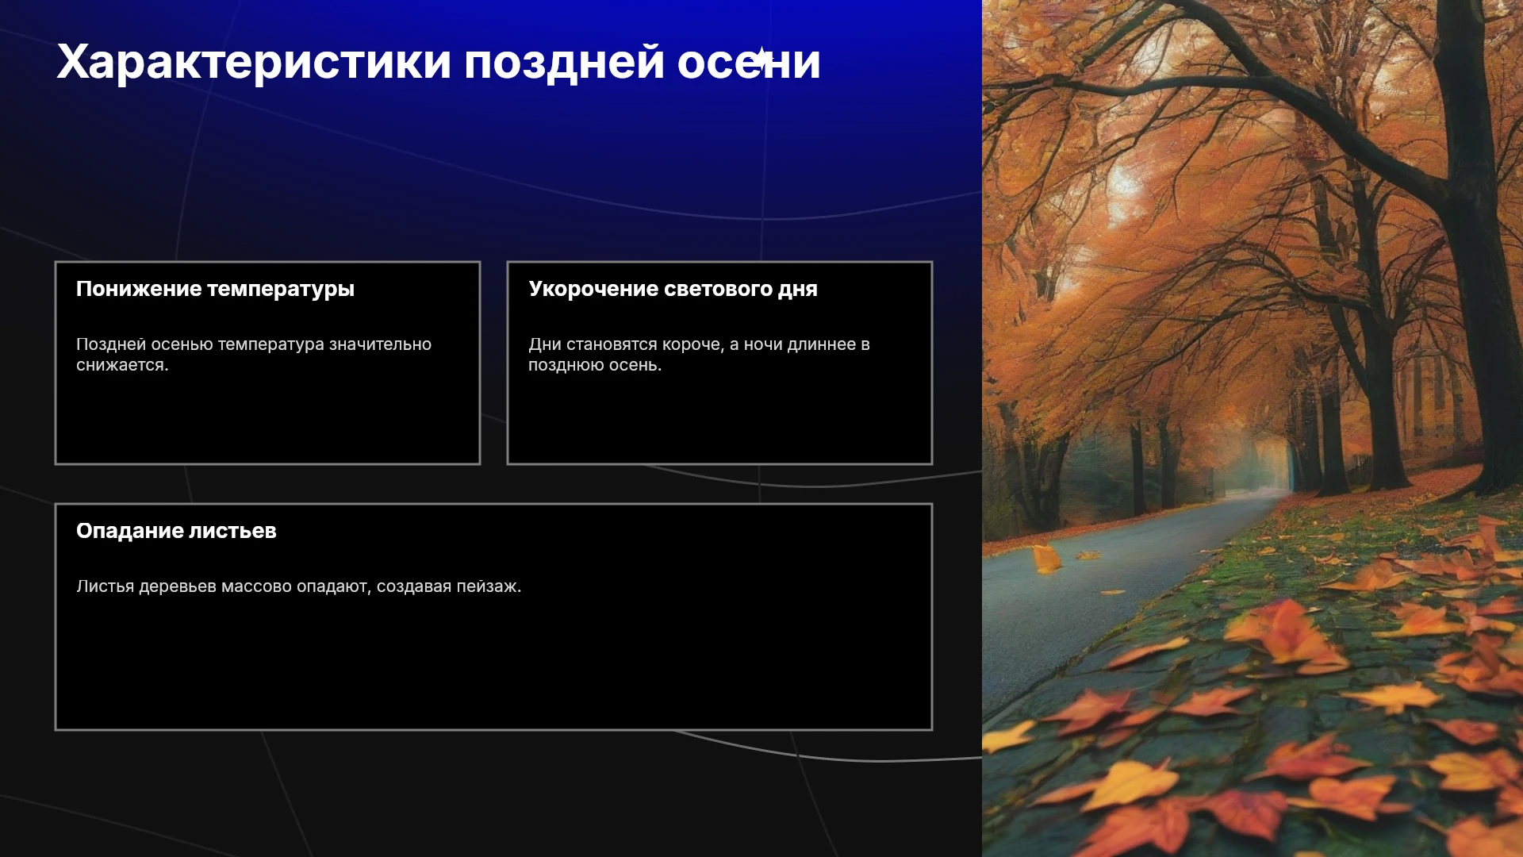Select the slide title Характеристики поздней осени
This screenshot has height=857, width=1523.
pyautogui.click(x=439, y=62)
